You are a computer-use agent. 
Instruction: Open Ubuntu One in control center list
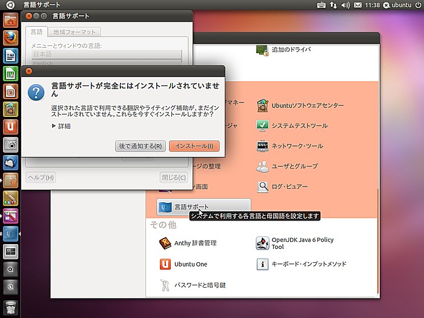tap(184, 264)
